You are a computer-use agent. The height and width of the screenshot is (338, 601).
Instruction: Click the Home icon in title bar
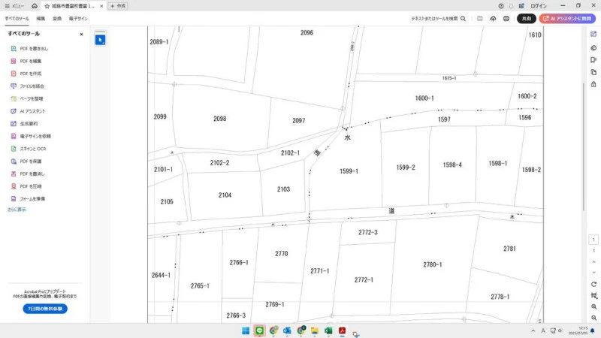35,6
